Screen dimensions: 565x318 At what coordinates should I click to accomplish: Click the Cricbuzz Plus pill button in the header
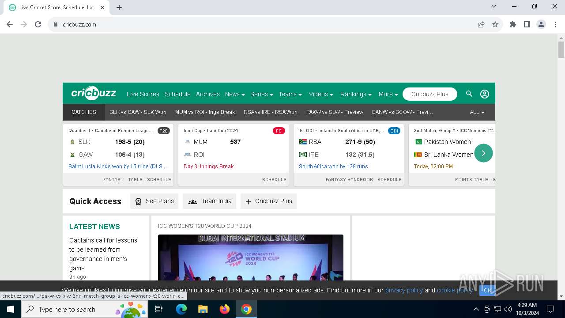pos(429,94)
